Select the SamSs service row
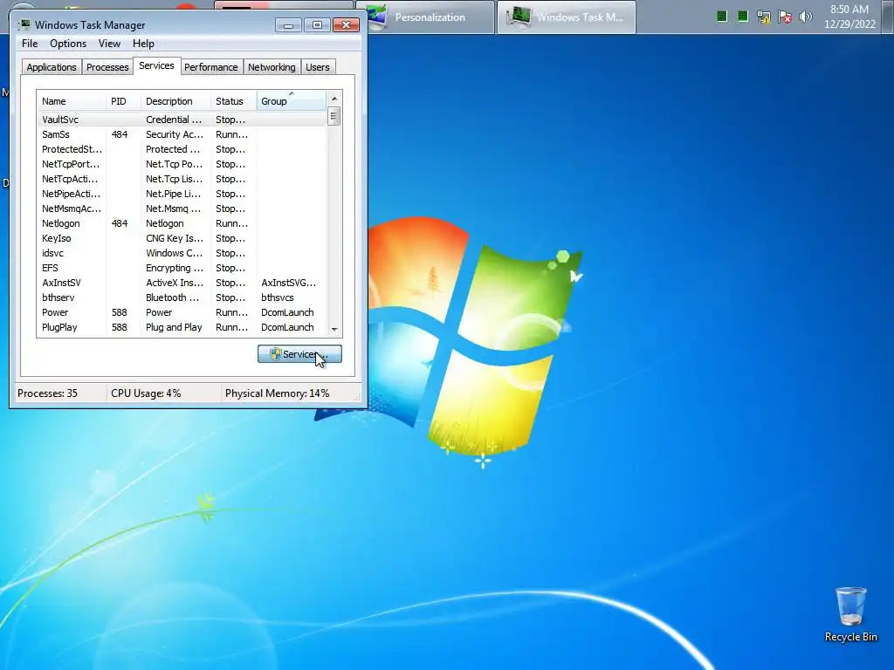 point(182,134)
